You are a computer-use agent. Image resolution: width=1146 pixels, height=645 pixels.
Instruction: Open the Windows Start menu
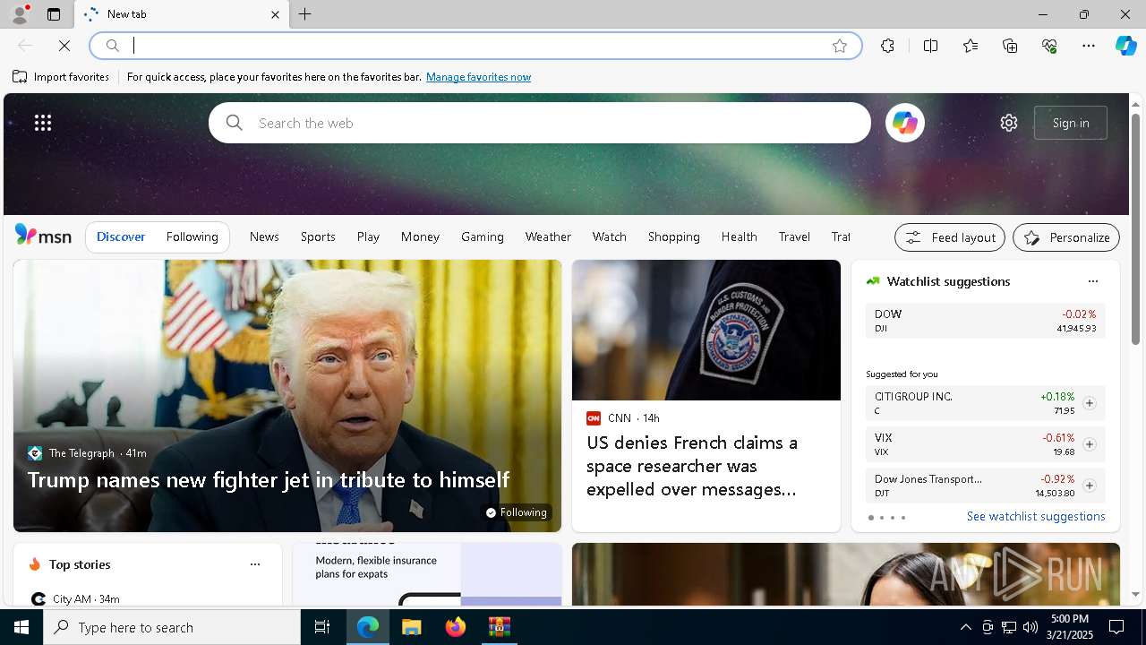coord(21,627)
